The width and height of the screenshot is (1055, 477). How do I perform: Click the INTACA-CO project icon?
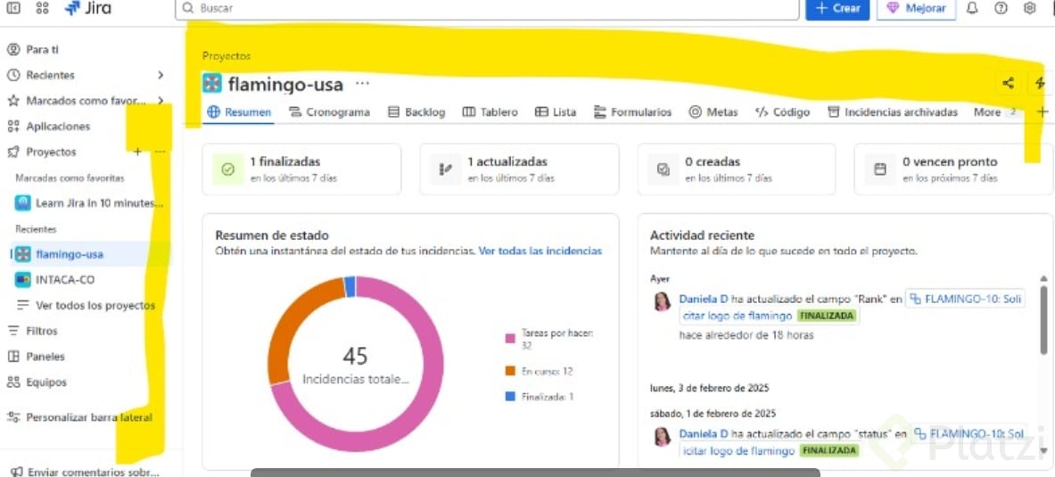23,279
